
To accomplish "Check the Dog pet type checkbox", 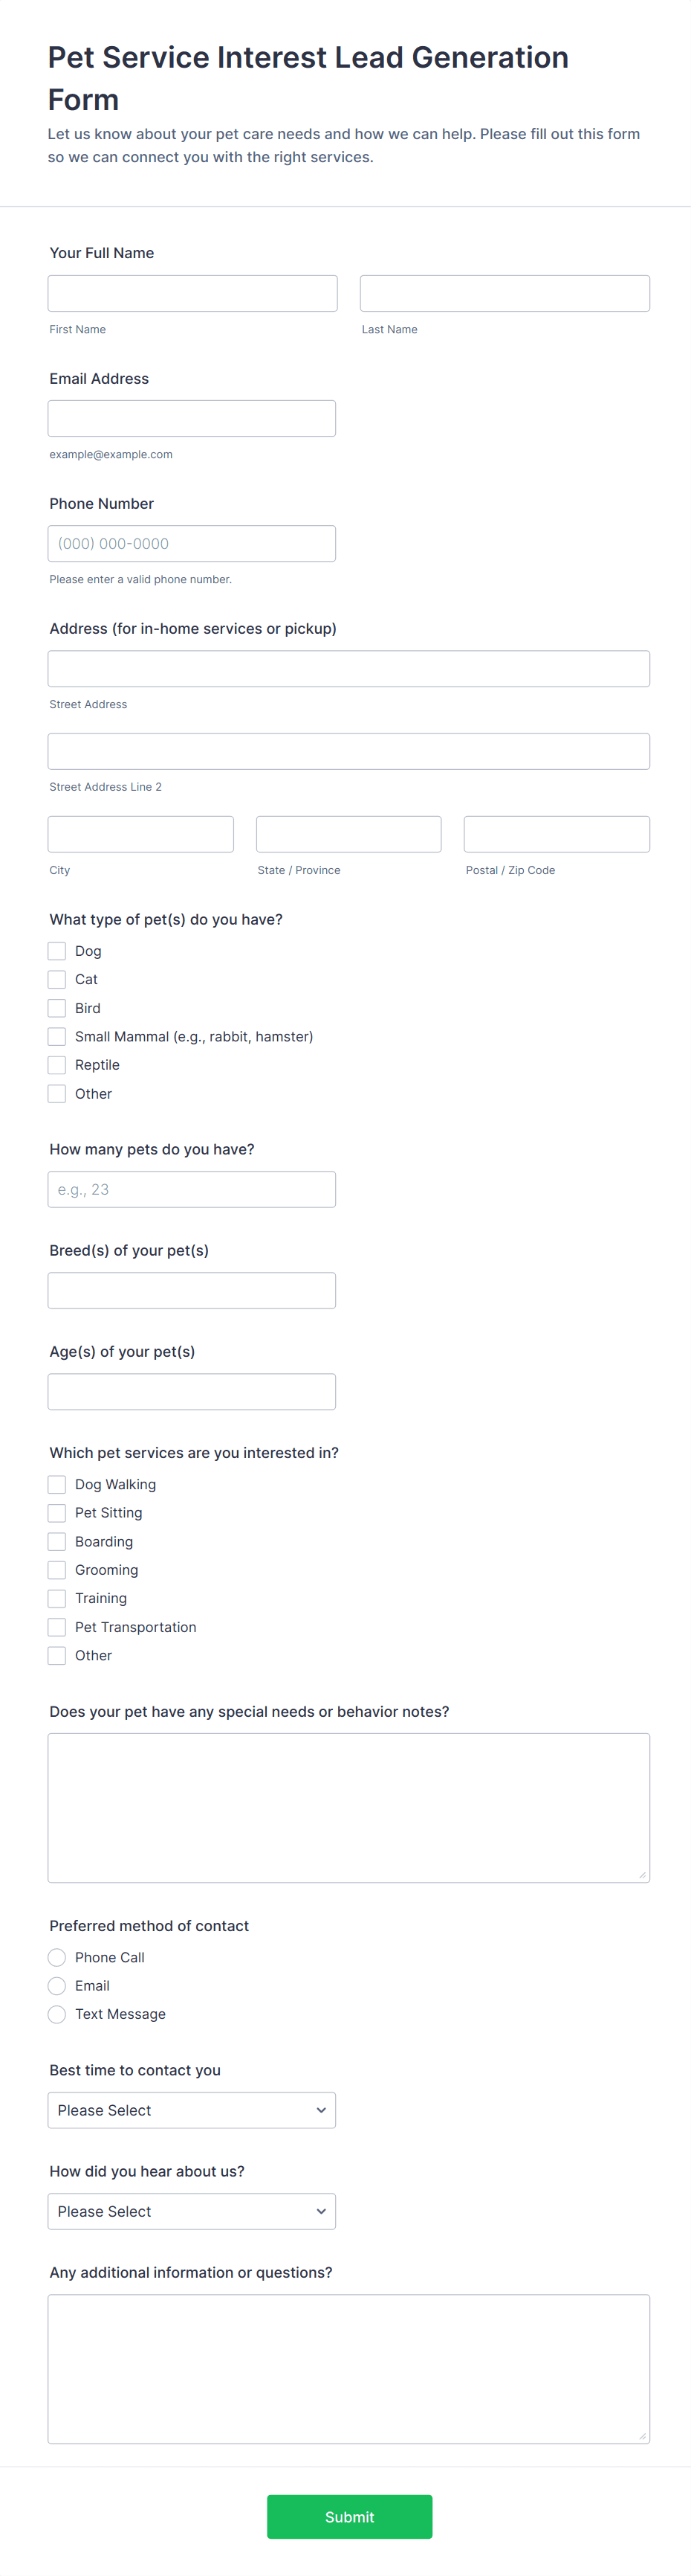I will pyautogui.click(x=57, y=951).
